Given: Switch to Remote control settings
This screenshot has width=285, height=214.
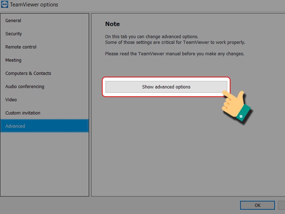Looking at the screenshot, I should (44, 47).
